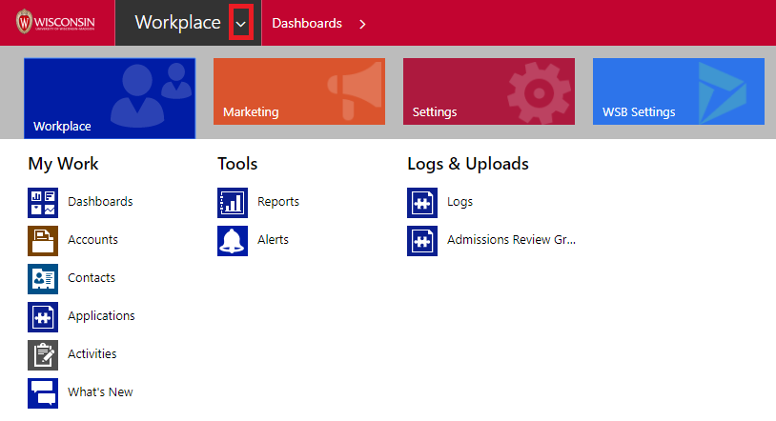Image resolution: width=776 pixels, height=421 pixels.
Task: Click the Admissions Review icon
Action: [x=422, y=240]
